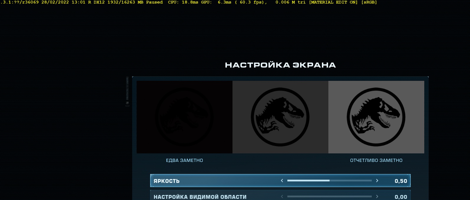Click the MATERIAL EDIT ON debug text
The width and height of the screenshot is (470, 200).
333,2
